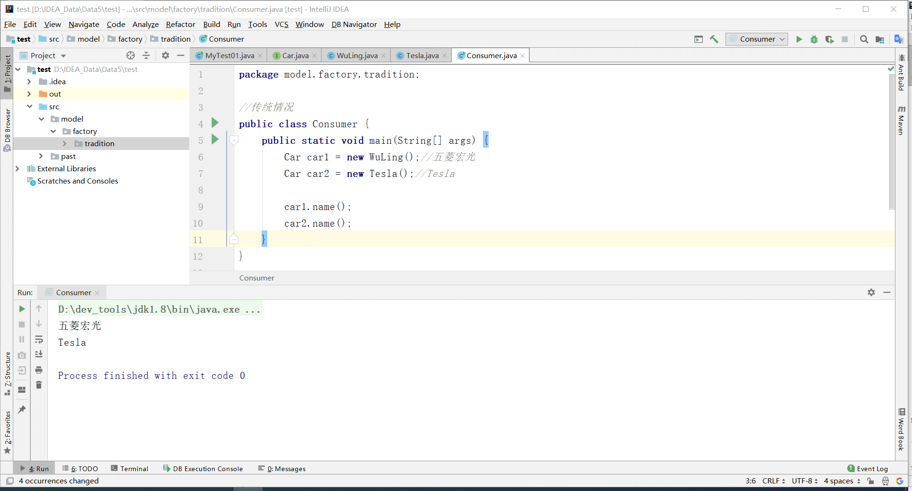Pin the Run tab
The height and width of the screenshot is (491, 912).
tap(22, 410)
